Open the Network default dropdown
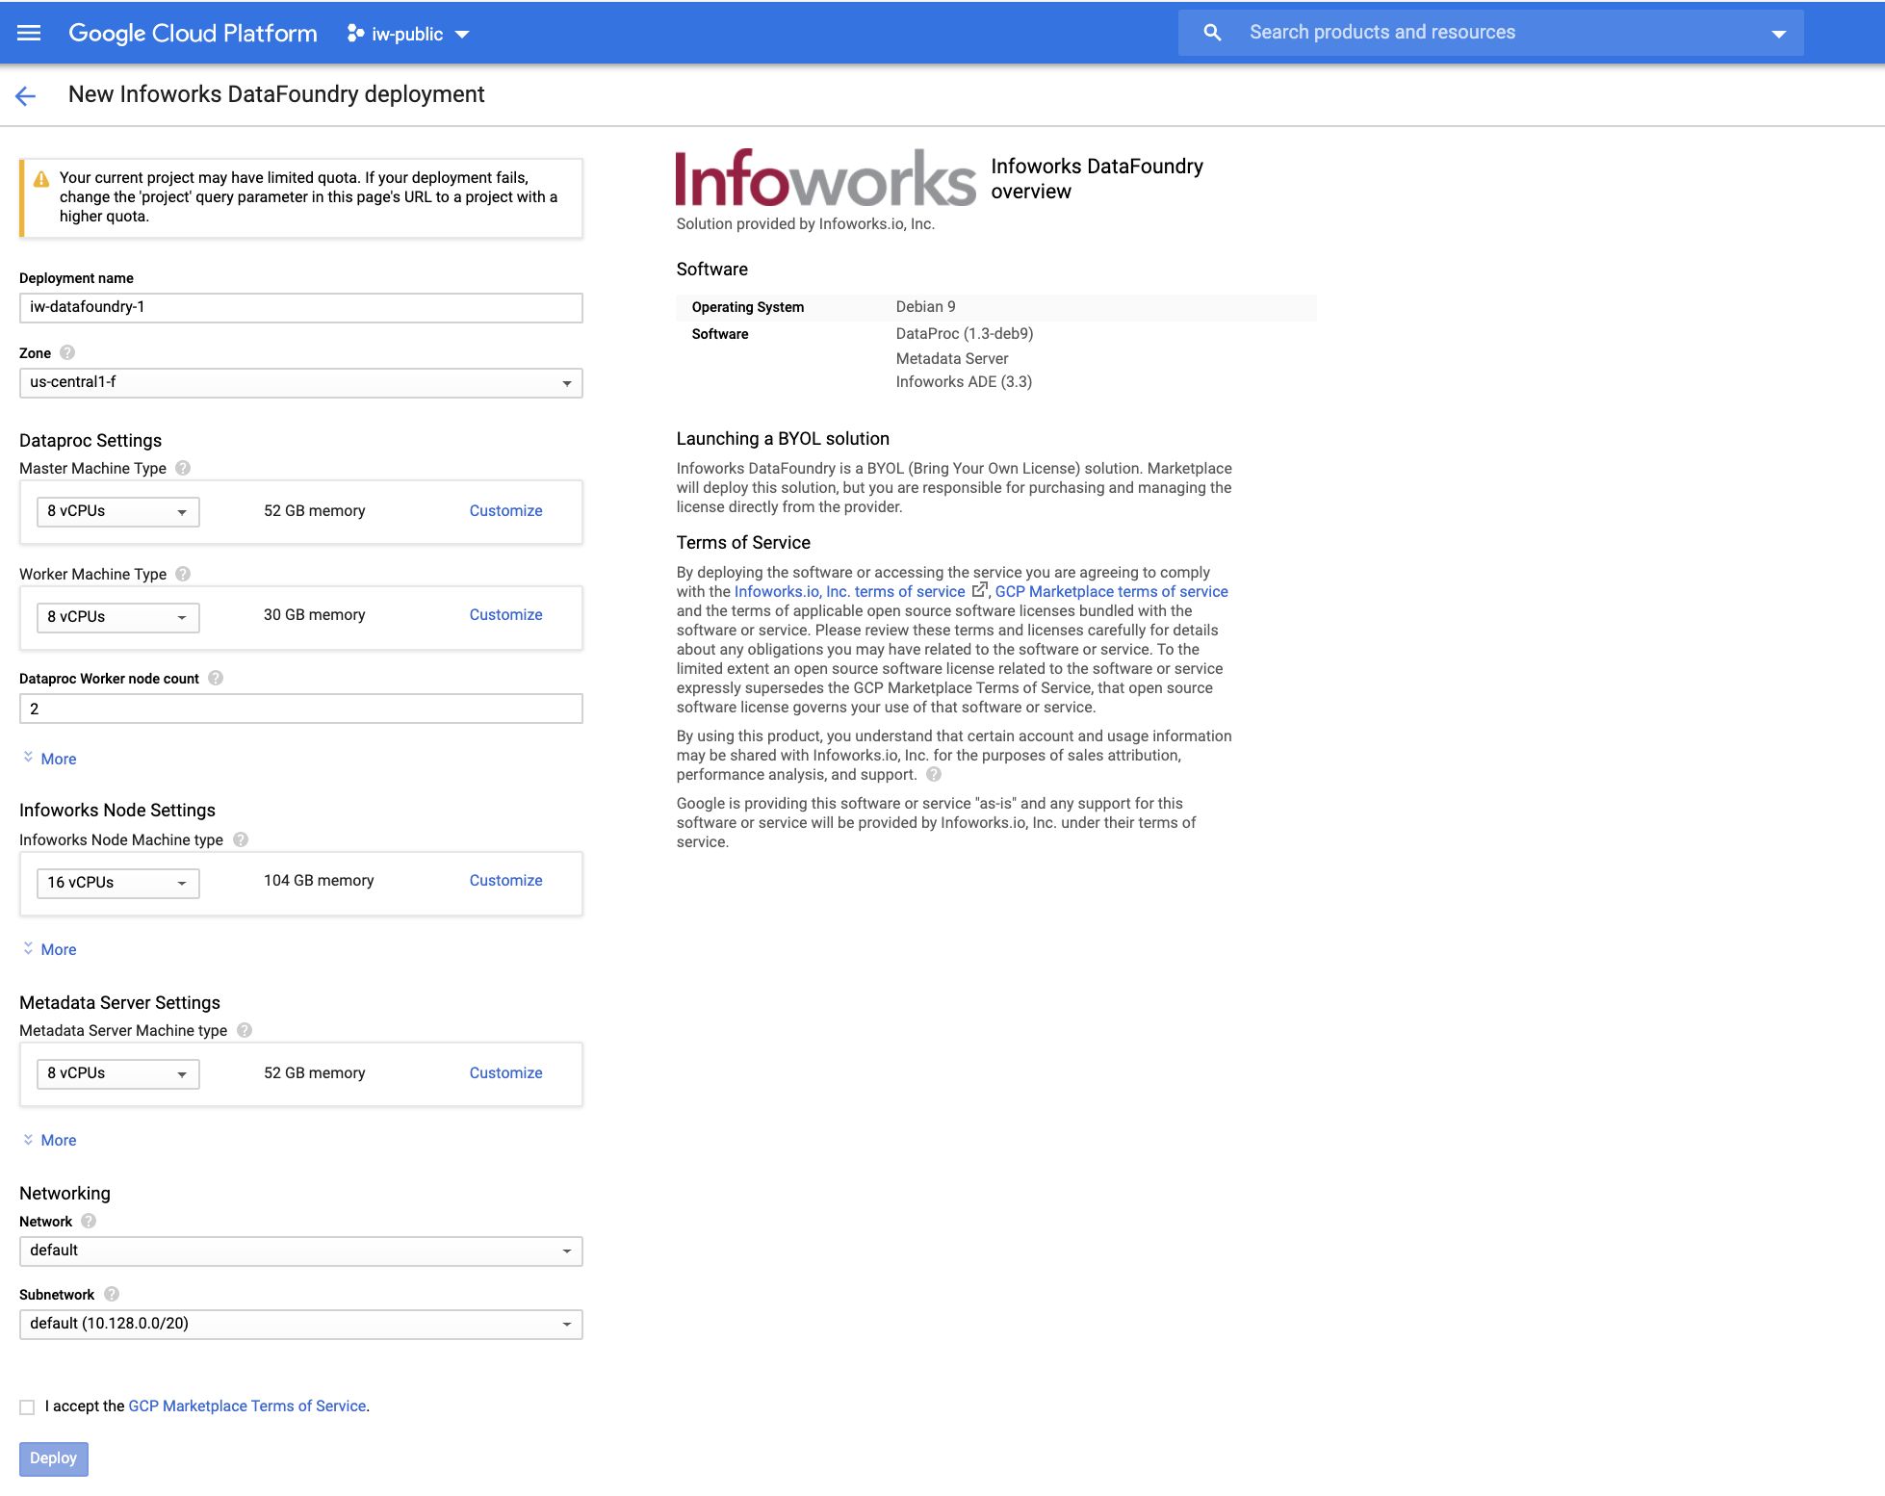Screen dimensions: 1885x1496 (300, 1251)
